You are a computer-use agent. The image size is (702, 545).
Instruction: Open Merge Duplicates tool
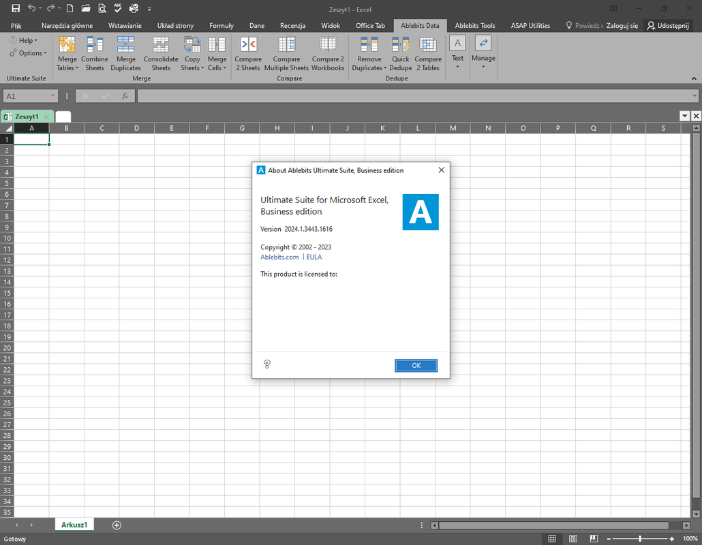click(x=126, y=54)
